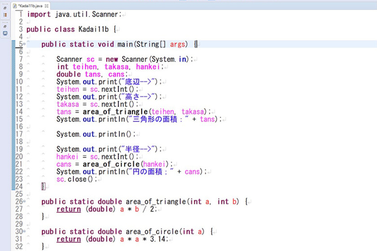377x251 pixels.
Task: Collapse the main method fold marker at line 5
Action: tap(24, 45)
